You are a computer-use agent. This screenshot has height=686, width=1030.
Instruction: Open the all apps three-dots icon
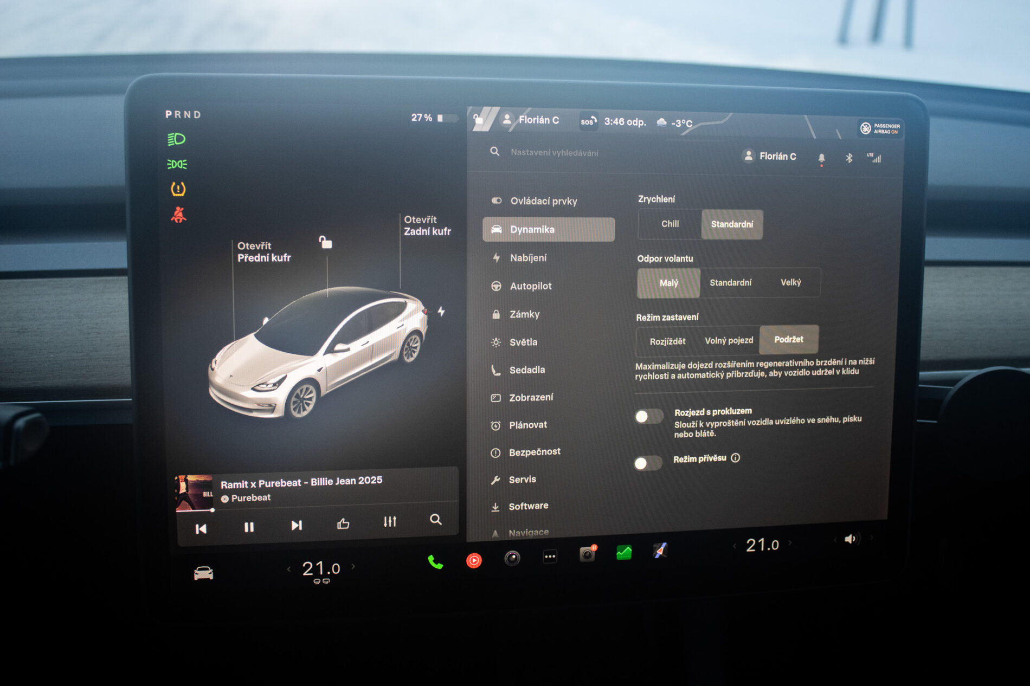550,556
